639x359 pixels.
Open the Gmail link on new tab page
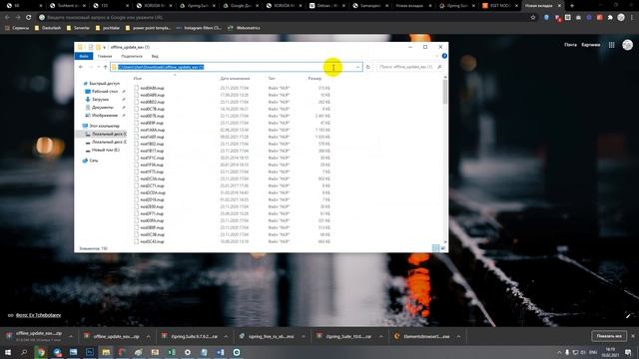pos(570,45)
